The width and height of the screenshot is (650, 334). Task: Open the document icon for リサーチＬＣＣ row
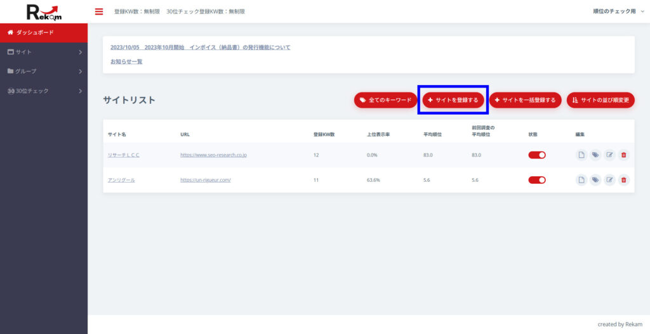pos(581,155)
